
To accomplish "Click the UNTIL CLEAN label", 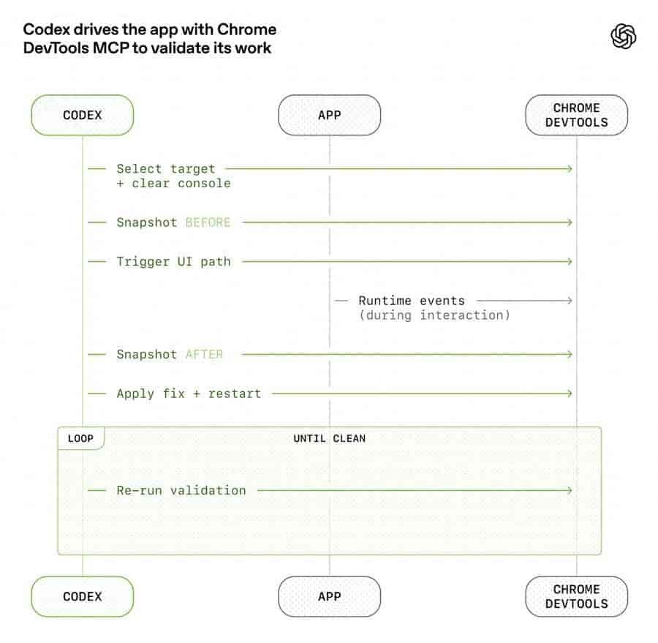I will (330, 438).
